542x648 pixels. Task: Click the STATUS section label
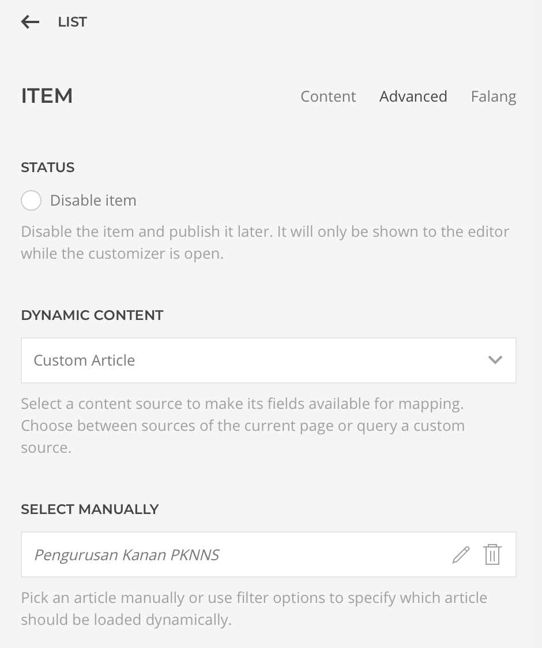[x=48, y=167]
